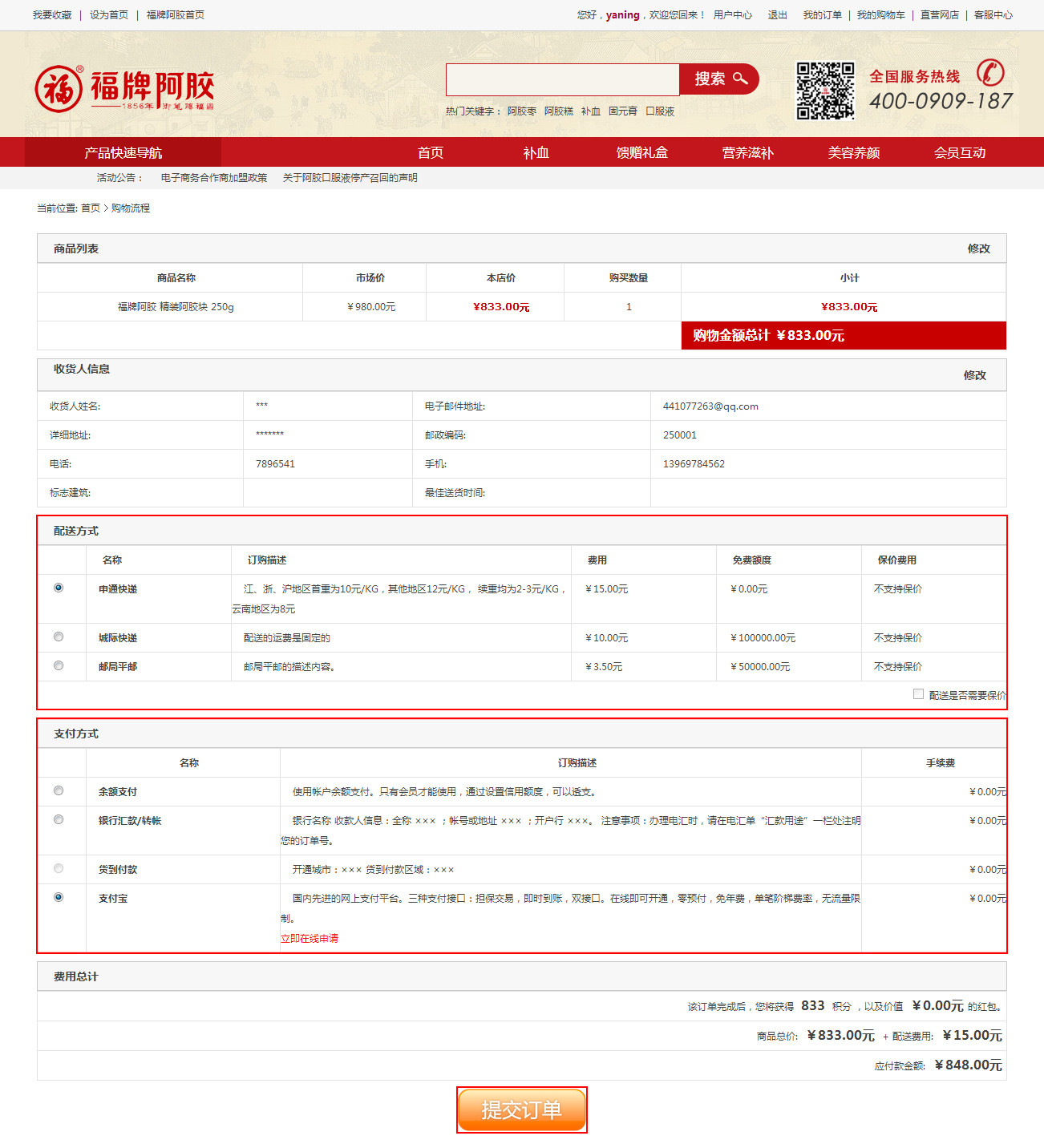Click the 搜索 search button
The height and width of the screenshot is (1148, 1044).
click(x=719, y=79)
